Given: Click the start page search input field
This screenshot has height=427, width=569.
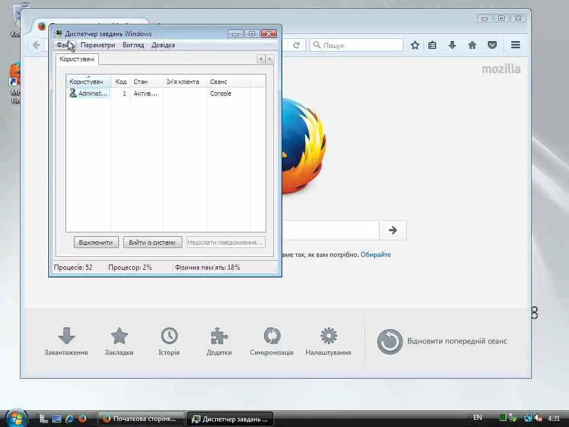Looking at the screenshot, I should (x=331, y=230).
